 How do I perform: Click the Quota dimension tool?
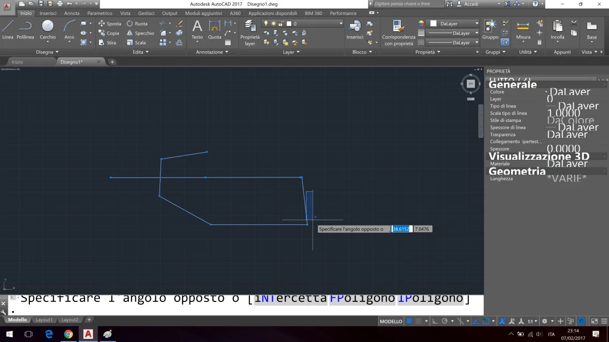click(x=215, y=30)
